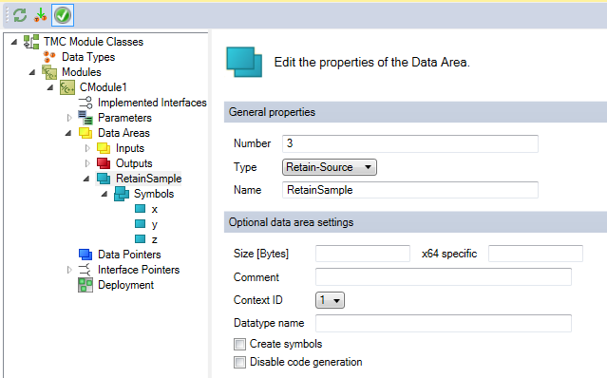Select the Inputs tree item
The height and width of the screenshot is (378, 607).
[130, 148]
